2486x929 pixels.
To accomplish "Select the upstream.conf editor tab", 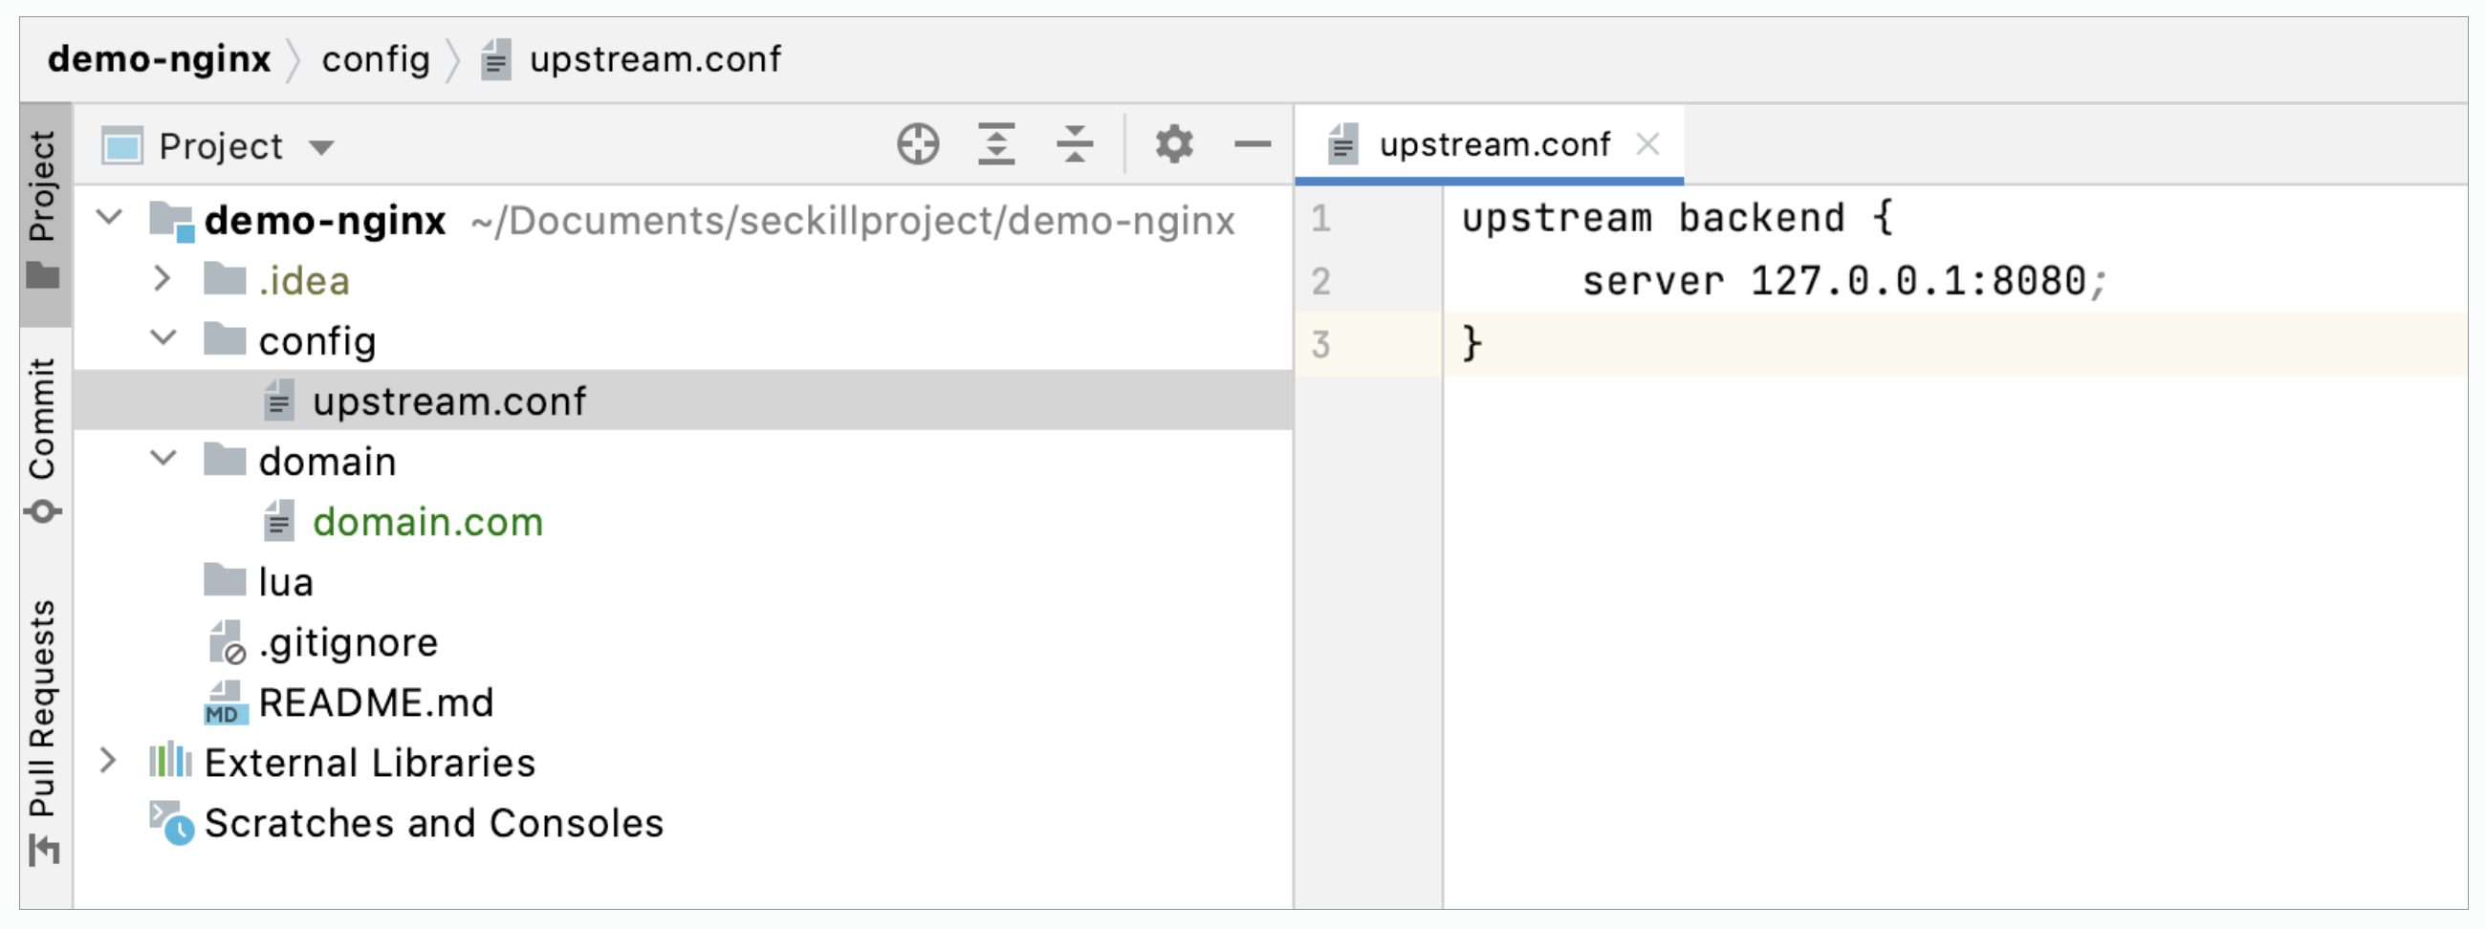I will click(1493, 144).
